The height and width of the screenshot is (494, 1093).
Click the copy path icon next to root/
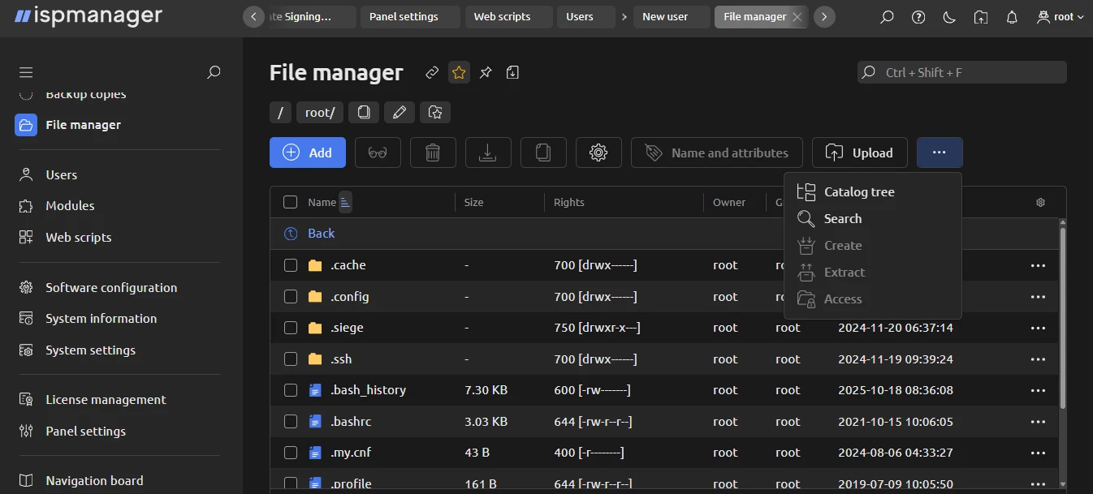[x=363, y=112]
